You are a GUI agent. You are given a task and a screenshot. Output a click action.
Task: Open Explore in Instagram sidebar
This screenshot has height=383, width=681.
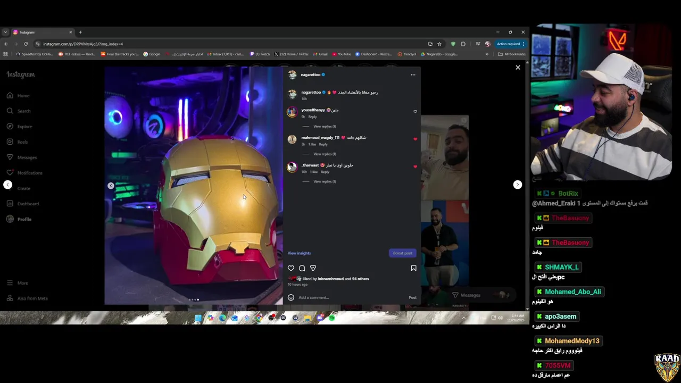click(x=20, y=127)
